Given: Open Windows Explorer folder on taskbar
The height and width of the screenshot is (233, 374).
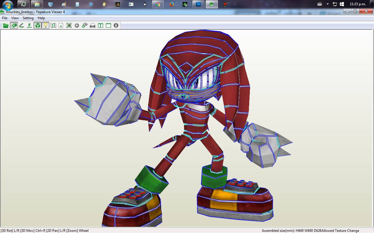Looking at the screenshot, I should point(37,4).
